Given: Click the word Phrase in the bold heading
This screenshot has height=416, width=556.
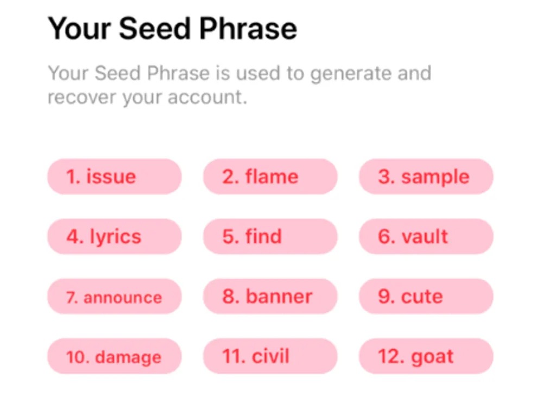Looking at the screenshot, I should click(248, 28).
